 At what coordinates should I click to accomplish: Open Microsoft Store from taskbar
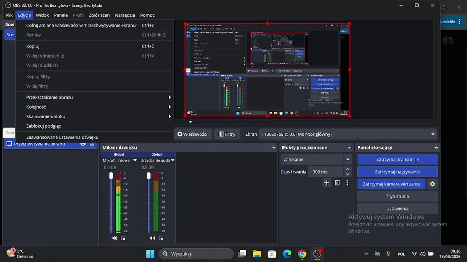[x=272, y=254]
